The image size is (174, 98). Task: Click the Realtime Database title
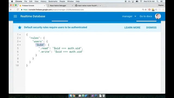[x=33, y=16]
